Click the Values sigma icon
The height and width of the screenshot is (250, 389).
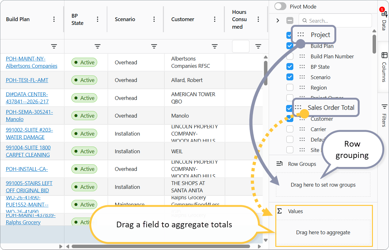pyautogui.click(x=279, y=211)
